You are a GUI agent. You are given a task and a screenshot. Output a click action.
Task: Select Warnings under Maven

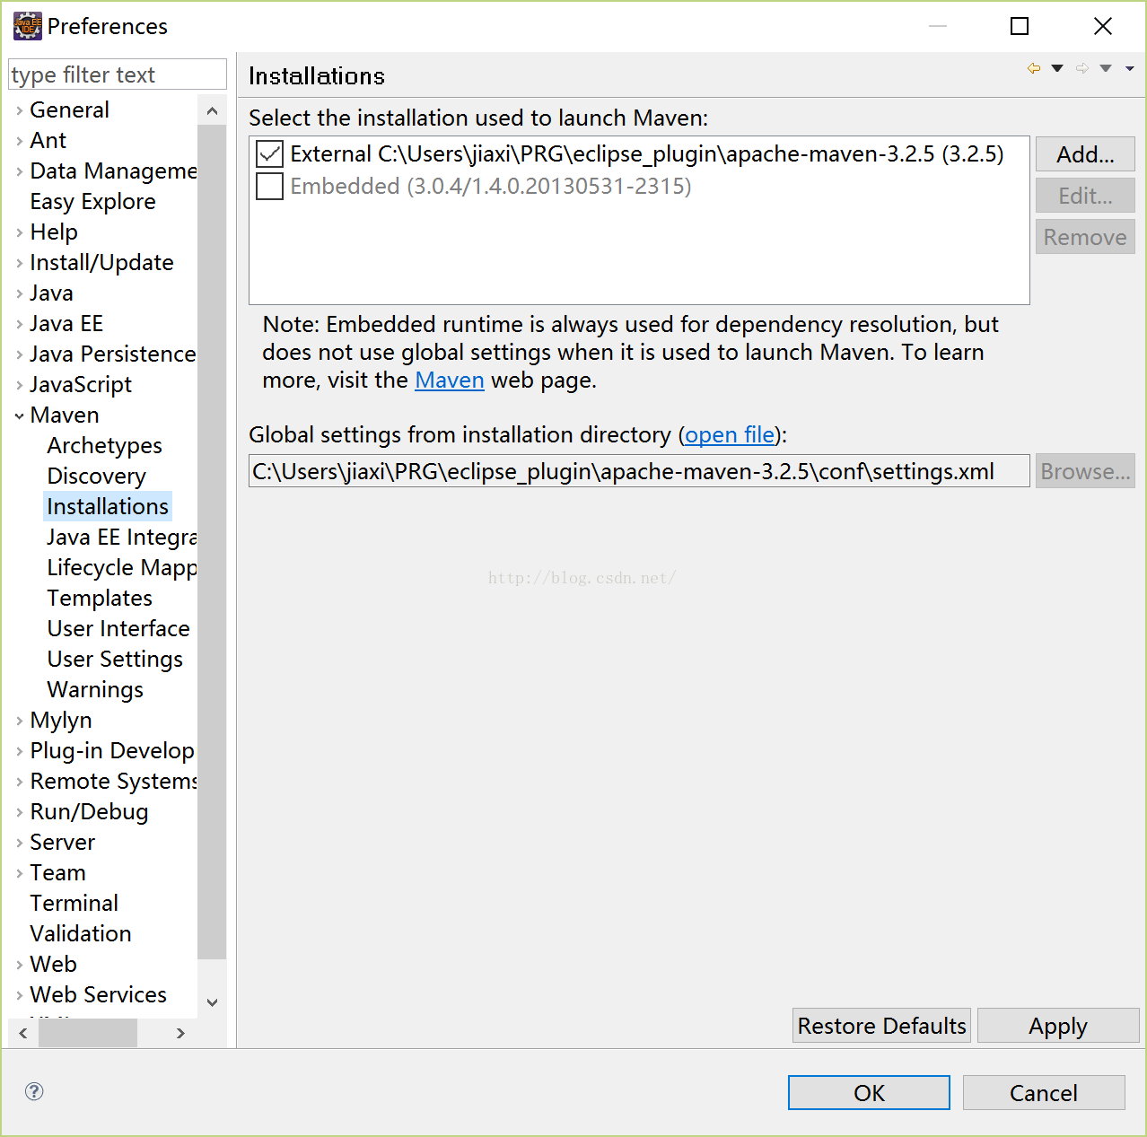[95, 689]
